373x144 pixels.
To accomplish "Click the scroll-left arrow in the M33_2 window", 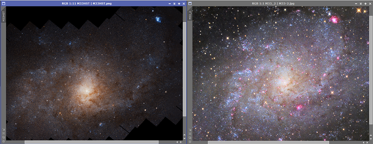I will (x=364, y=142).
